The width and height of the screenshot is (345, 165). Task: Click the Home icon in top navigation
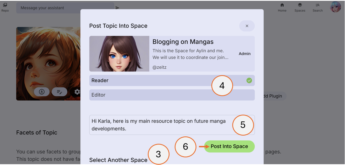click(282, 7)
